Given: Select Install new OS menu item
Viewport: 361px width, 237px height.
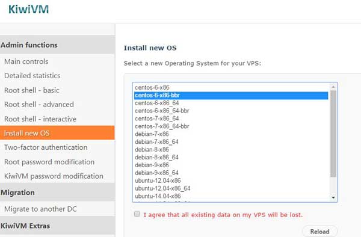Looking at the screenshot, I should coord(57,133).
